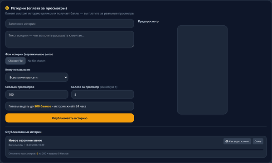Screen dimensions: 272x163
Task: Click the story preview phone placeholder
Action: (x=202, y=70)
